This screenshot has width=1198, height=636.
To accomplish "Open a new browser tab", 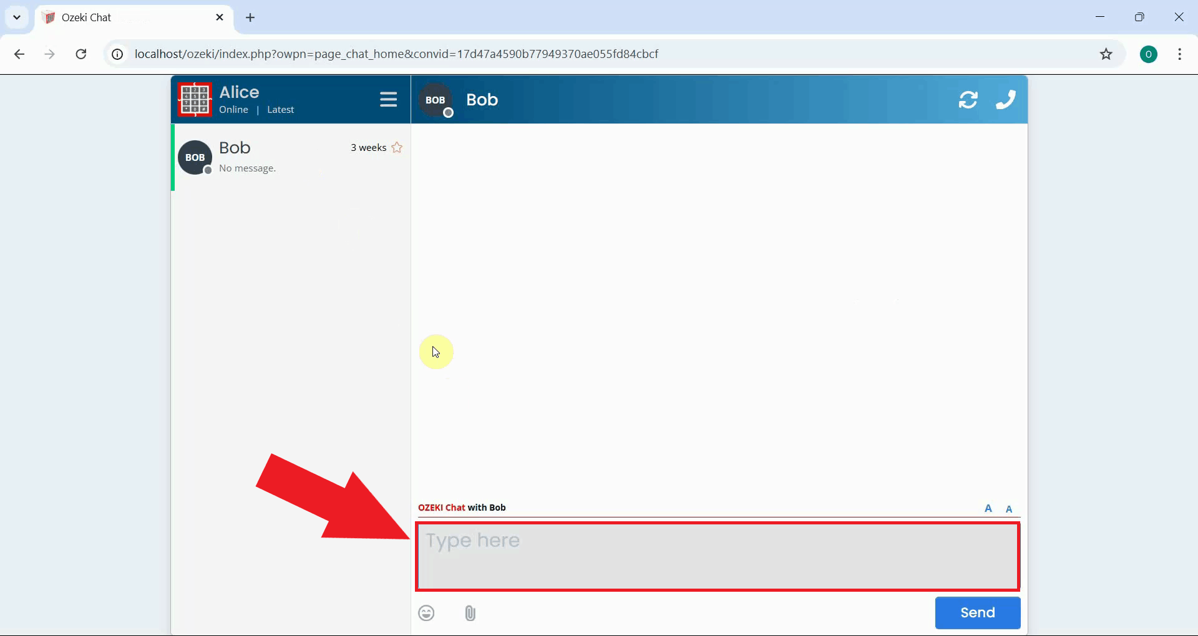I will 250,17.
